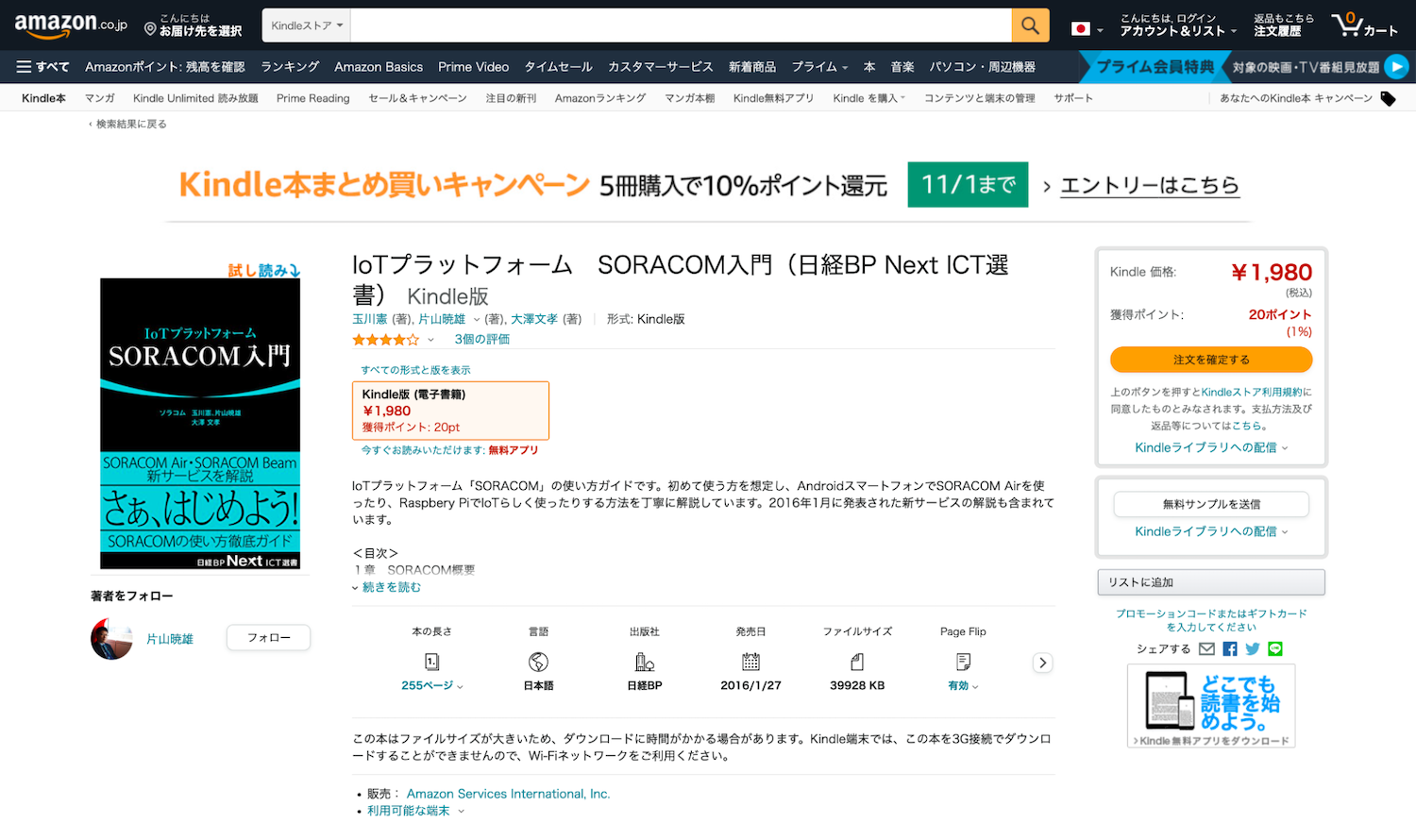Click the file size document icon
Image resolution: width=1416 pixels, height=823 pixels.
(x=857, y=662)
